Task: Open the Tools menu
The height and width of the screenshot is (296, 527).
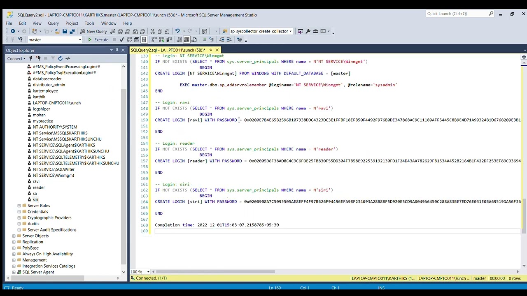Action: tap(89, 23)
